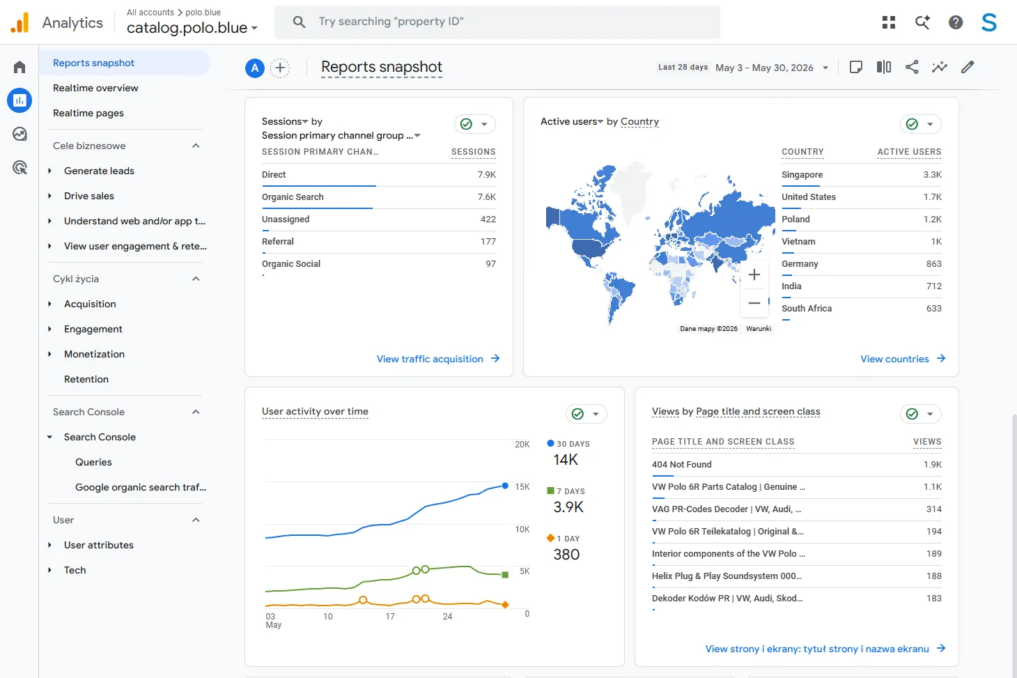Open the search sparkle insights icon
This screenshot has height=678, width=1017.
click(x=922, y=22)
